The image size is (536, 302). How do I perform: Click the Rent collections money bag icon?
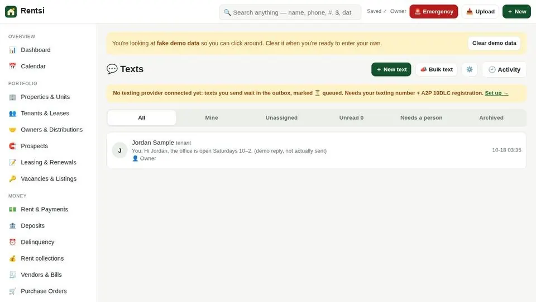(x=12, y=258)
